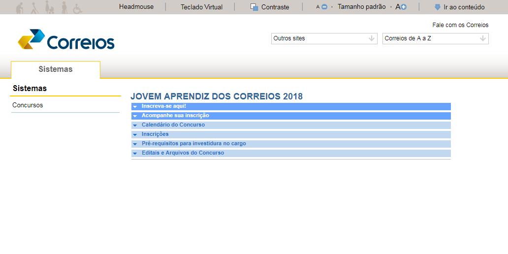Decrease font size with the A minus icon

(x=322, y=7)
